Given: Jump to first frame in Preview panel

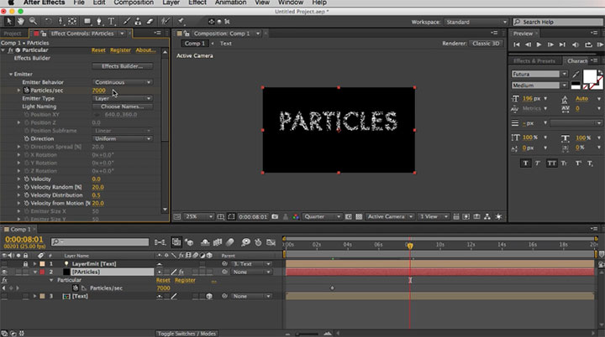Looking at the screenshot, I should tap(516, 44).
